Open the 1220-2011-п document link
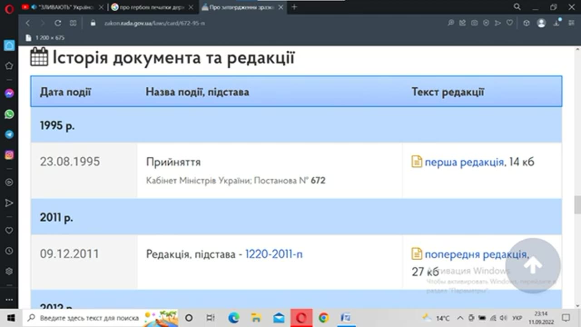Image resolution: width=581 pixels, height=327 pixels. [274, 254]
